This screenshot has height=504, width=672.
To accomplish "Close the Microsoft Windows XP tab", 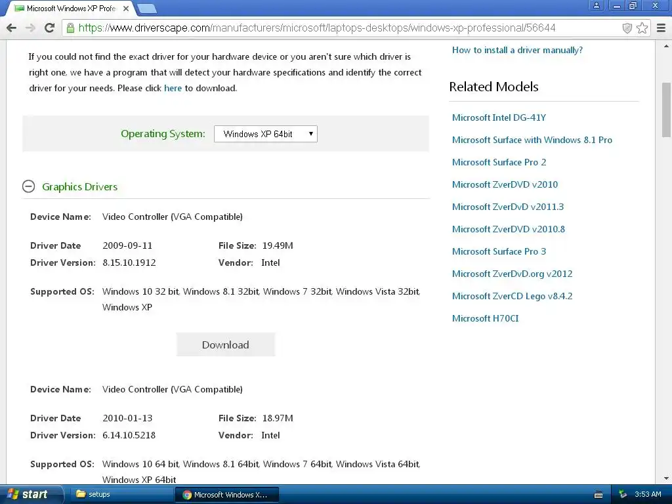I will [126, 9].
